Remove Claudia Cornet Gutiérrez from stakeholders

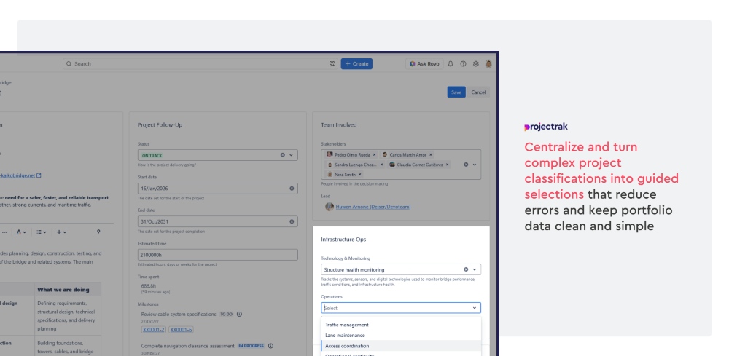click(x=448, y=165)
